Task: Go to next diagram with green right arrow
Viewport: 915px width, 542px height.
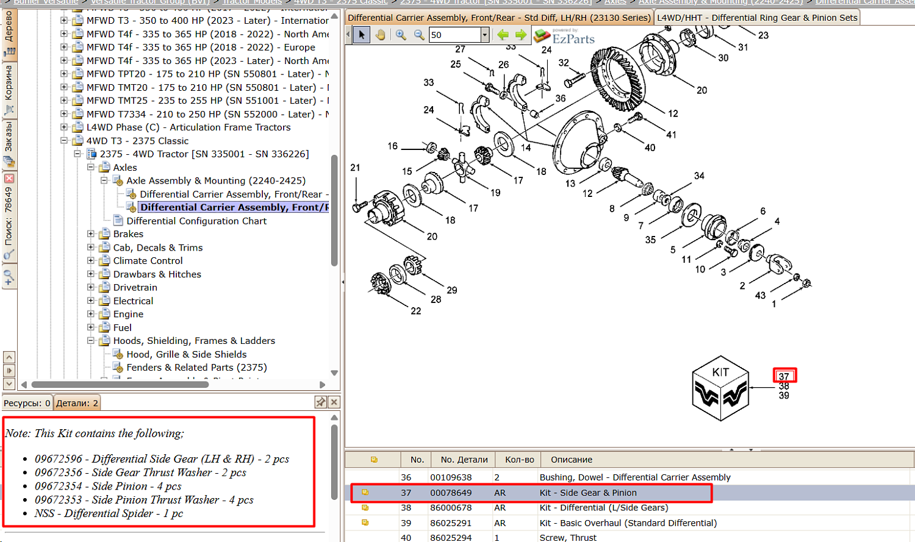Action: 521,35
